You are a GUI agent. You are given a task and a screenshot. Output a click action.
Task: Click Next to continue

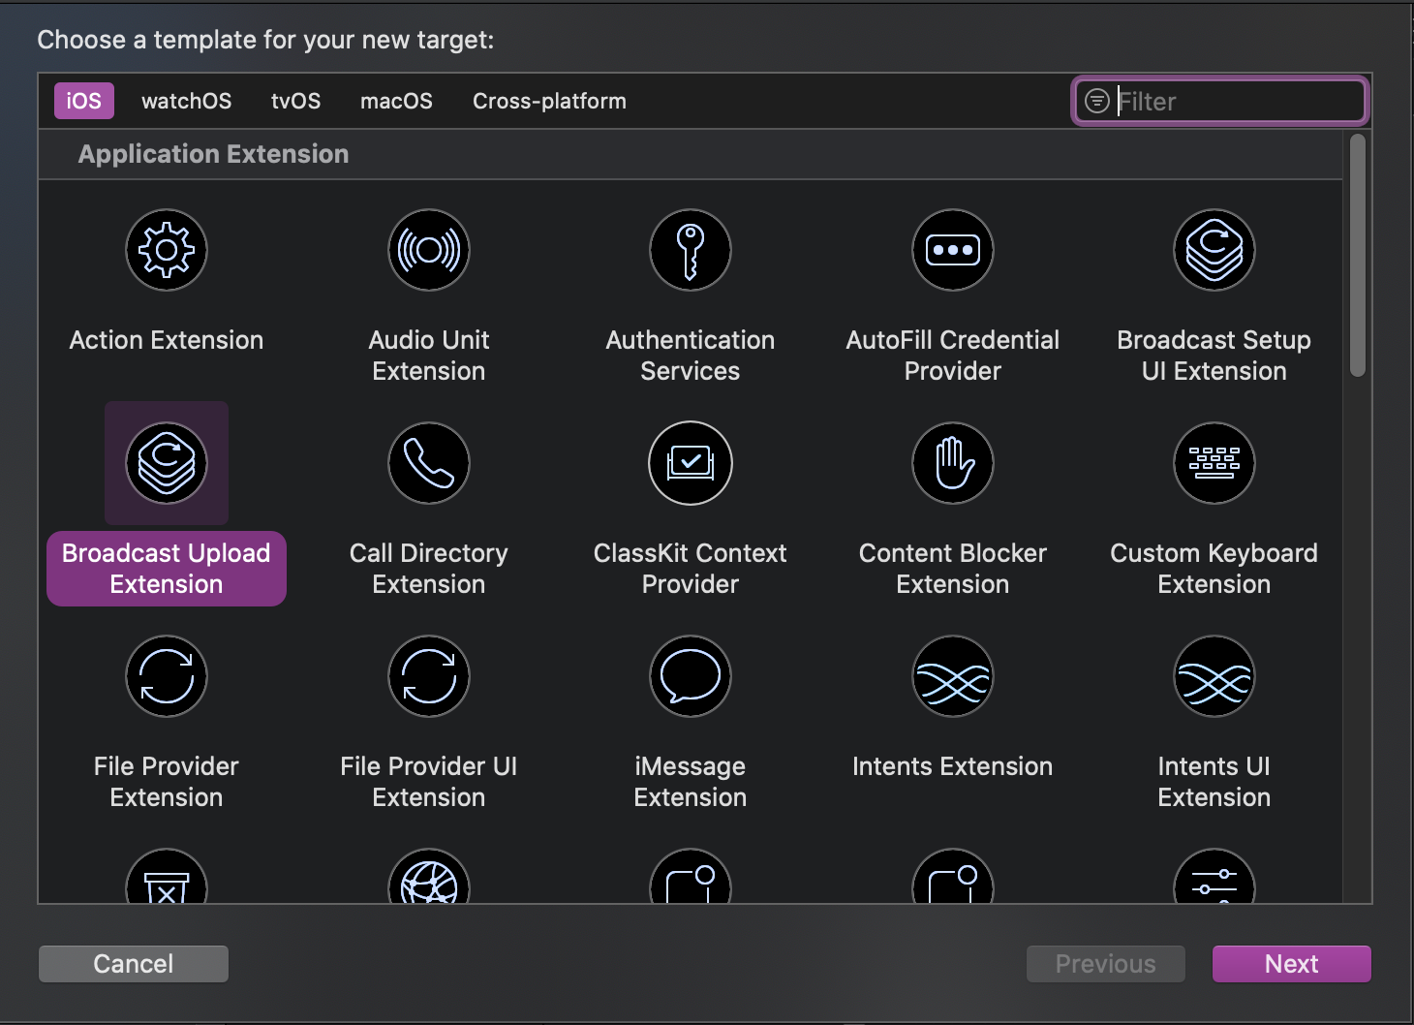[1291, 964]
